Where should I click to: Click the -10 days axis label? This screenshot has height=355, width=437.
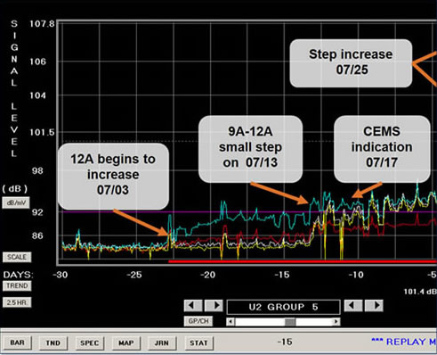point(356,275)
